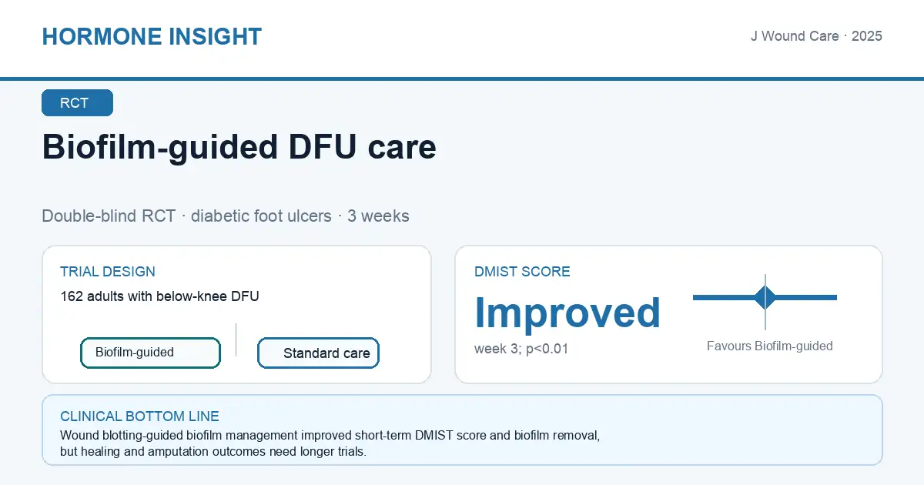Select the RCT badge
924x485 pixels.
click(77, 103)
